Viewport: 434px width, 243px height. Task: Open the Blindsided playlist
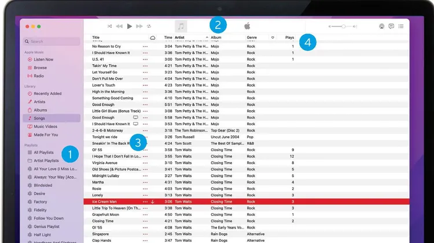pos(43,185)
